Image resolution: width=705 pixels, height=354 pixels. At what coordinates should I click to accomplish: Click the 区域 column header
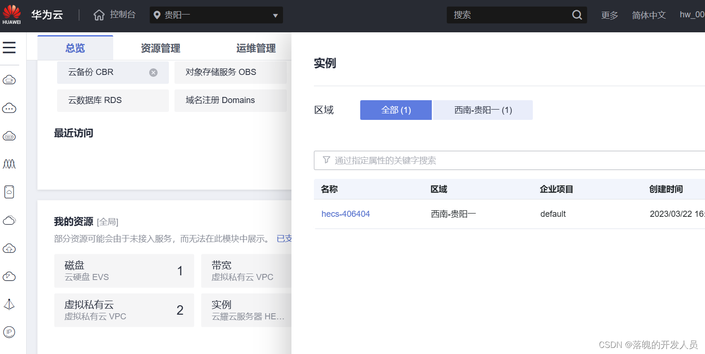pos(439,189)
